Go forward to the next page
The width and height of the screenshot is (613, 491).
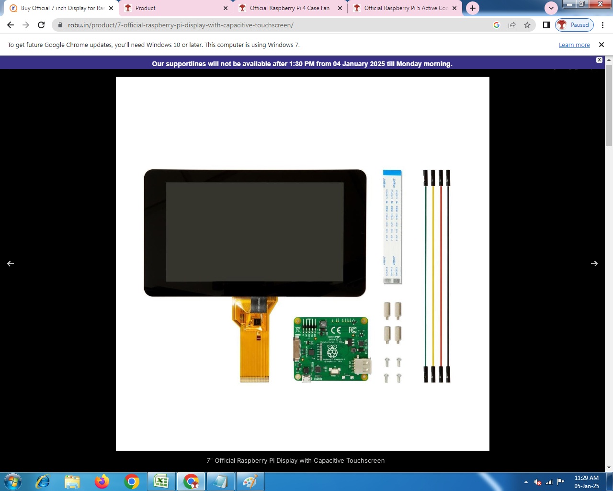click(26, 25)
